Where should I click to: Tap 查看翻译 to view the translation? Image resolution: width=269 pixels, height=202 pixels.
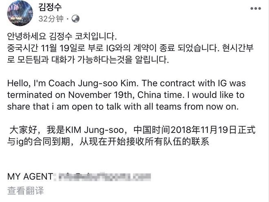[25, 190]
